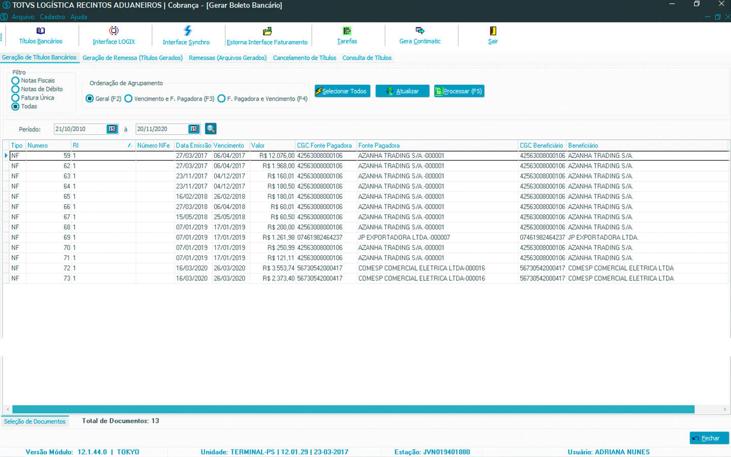Screen dimensions: 731x457
Task: Click the Selecionar Todos button
Action: pyautogui.click(x=343, y=91)
